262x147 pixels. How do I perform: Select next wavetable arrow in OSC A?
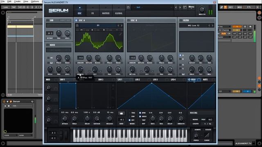[122, 25]
